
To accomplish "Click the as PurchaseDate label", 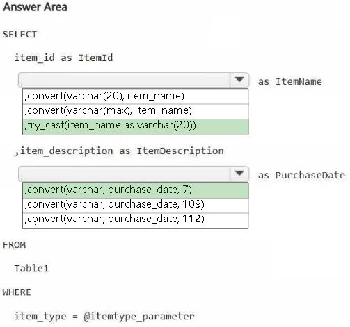I will point(301,175).
